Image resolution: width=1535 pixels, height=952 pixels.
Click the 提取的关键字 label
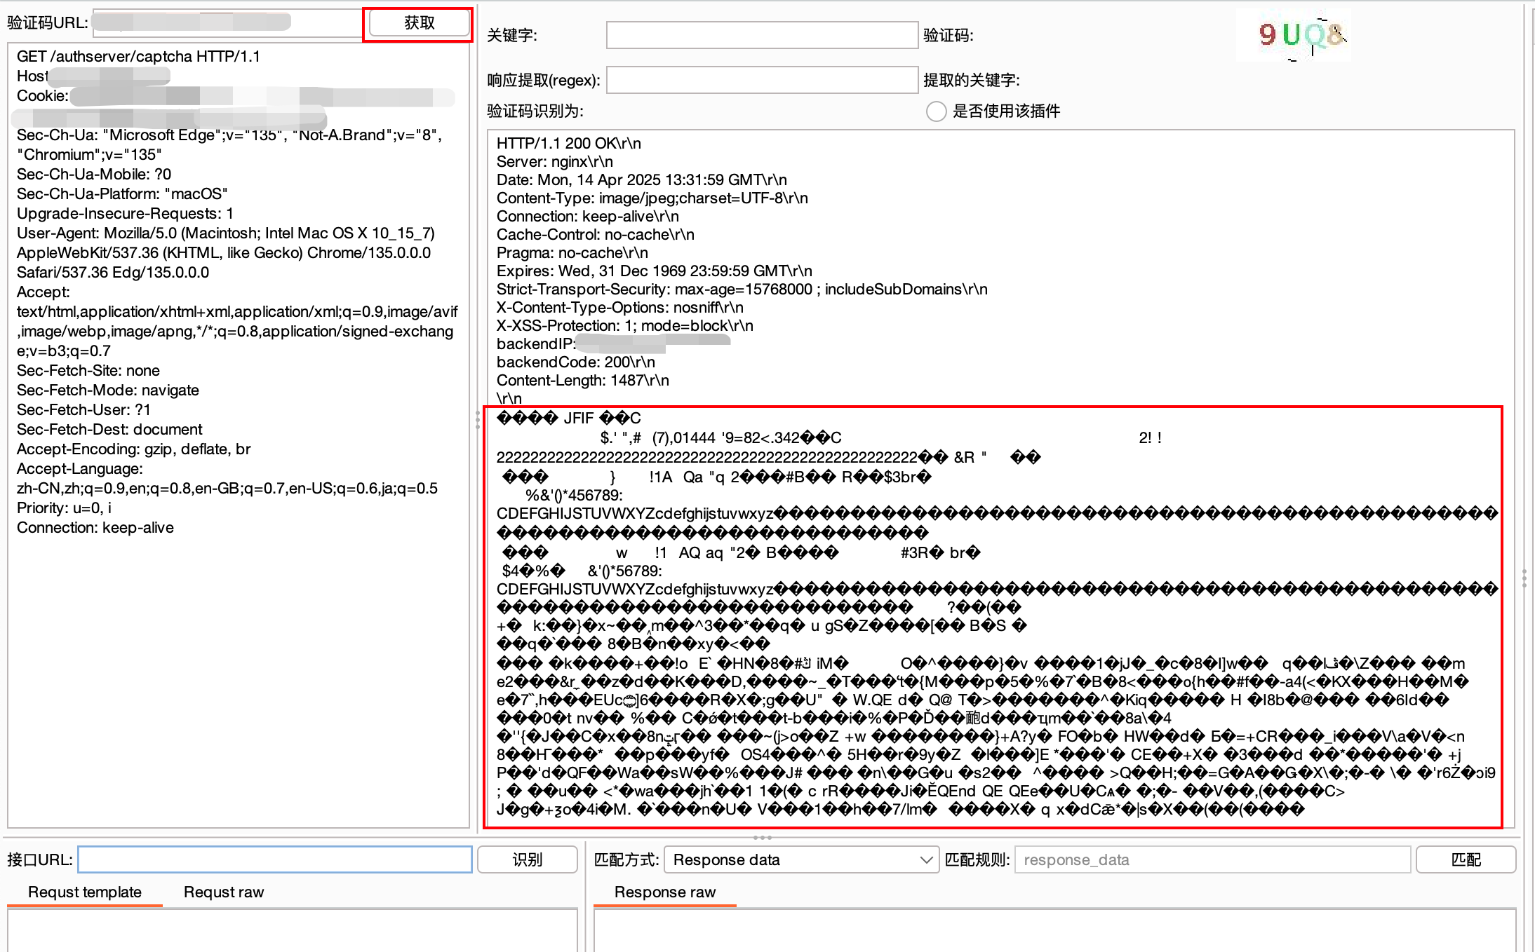point(972,80)
